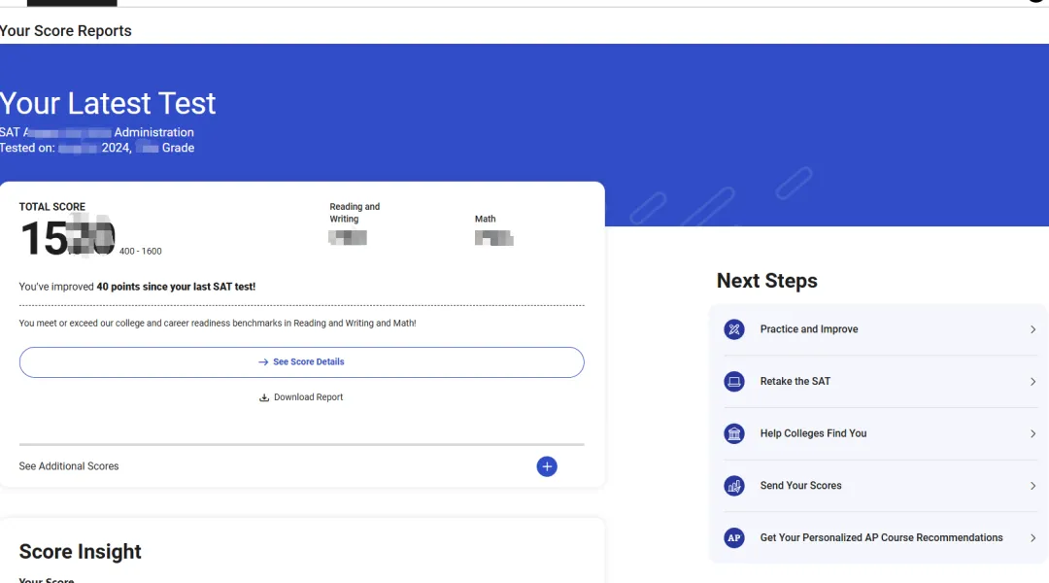
Task: Open Get Your Personalized AP Course Recommendations
Action: tap(881, 537)
